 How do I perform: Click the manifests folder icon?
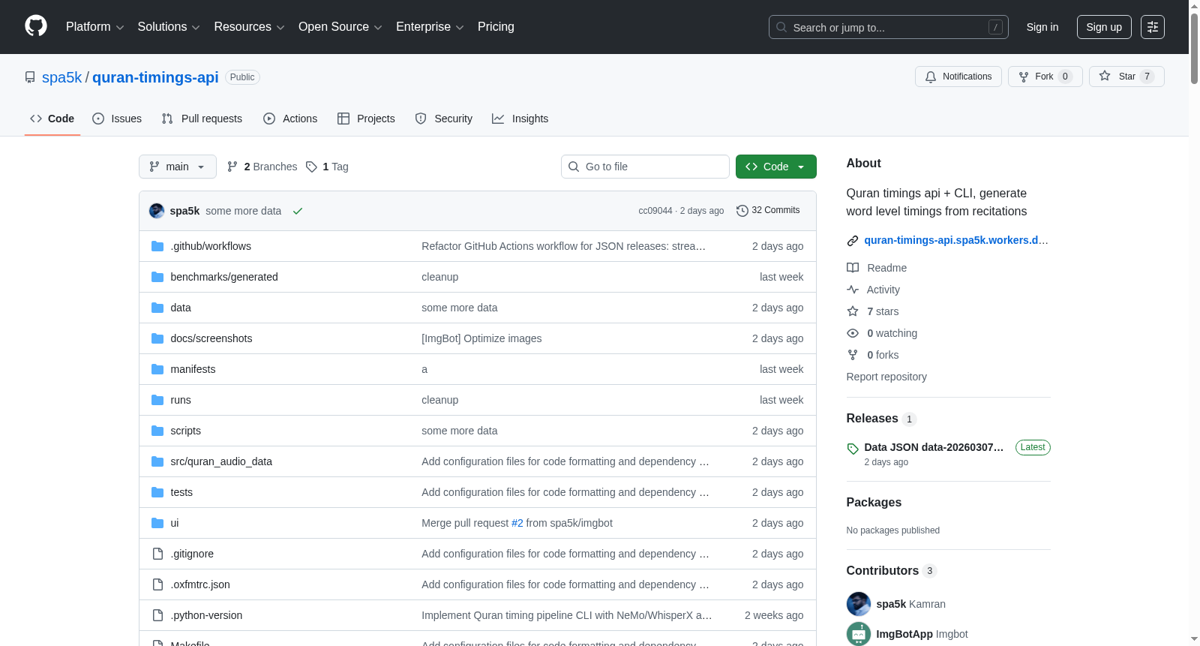click(x=157, y=369)
